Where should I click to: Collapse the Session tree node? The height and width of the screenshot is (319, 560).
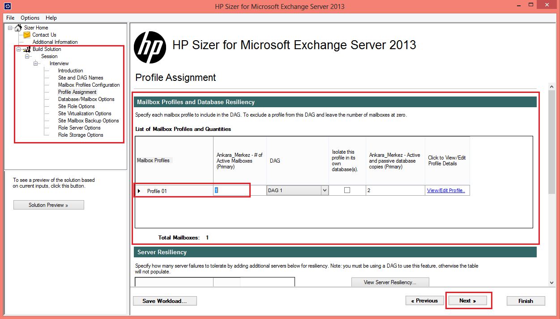coord(27,56)
